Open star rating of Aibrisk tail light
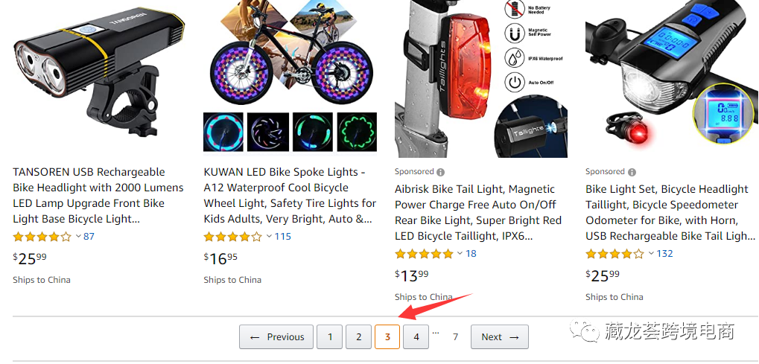The height and width of the screenshot is (364, 759). [424, 254]
